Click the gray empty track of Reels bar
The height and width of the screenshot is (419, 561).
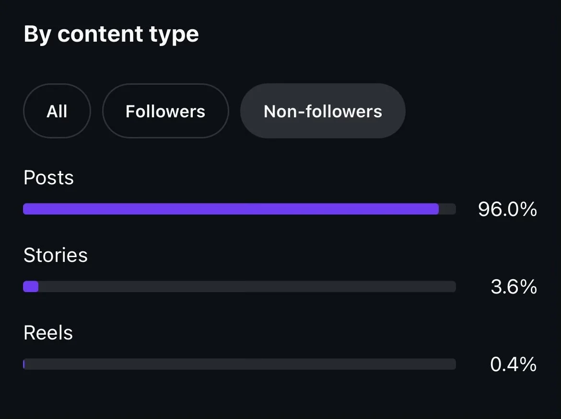pyautogui.click(x=240, y=364)
